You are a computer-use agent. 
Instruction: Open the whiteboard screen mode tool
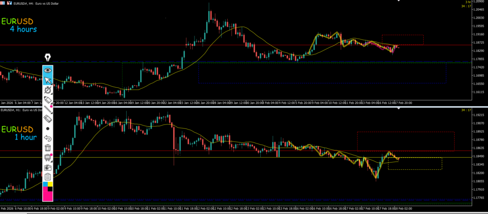click(x=48, y=158)
